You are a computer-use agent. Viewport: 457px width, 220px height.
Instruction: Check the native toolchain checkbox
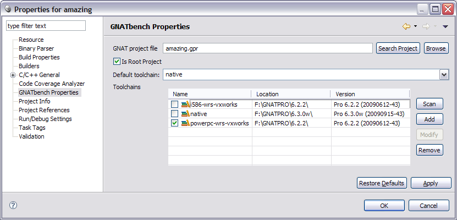tap(174, 114)
